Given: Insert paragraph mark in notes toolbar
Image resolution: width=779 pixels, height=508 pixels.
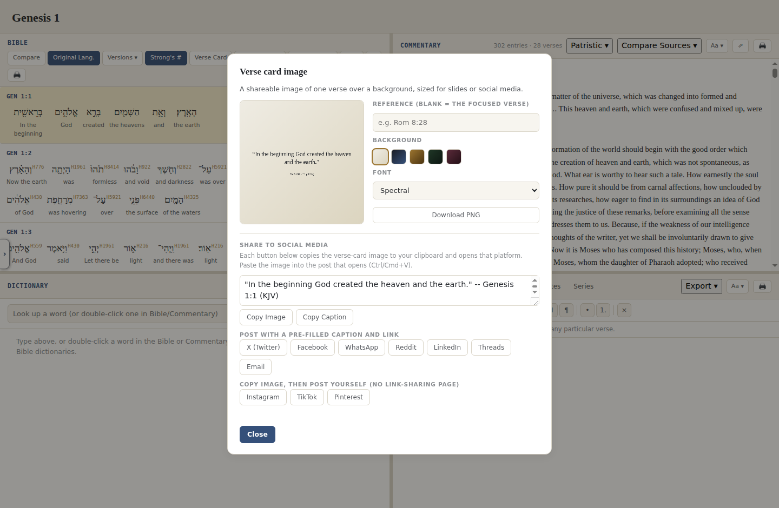Looking at the screenshot, I should pyautogui.click(x=566, y=310).
